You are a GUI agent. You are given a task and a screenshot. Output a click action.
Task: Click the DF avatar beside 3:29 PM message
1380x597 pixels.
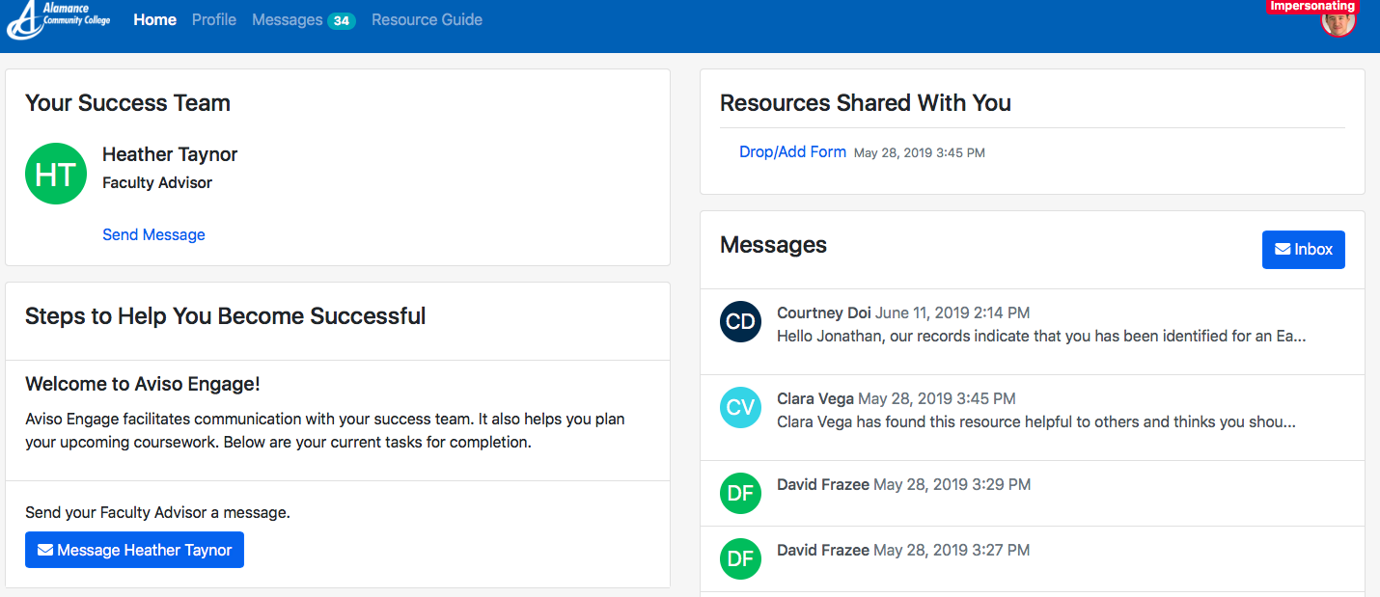[x=741, y=493]
